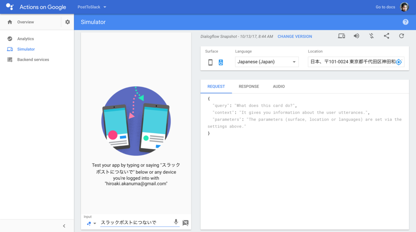416x232 pixels.
Task: Open project settings gear icon
Action: click(x=68, y=22)
